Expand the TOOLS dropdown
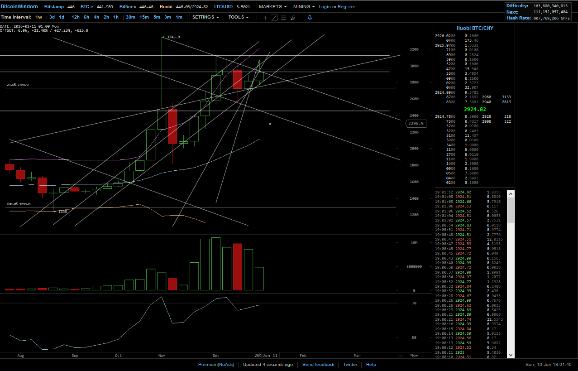 click(239, 17)
